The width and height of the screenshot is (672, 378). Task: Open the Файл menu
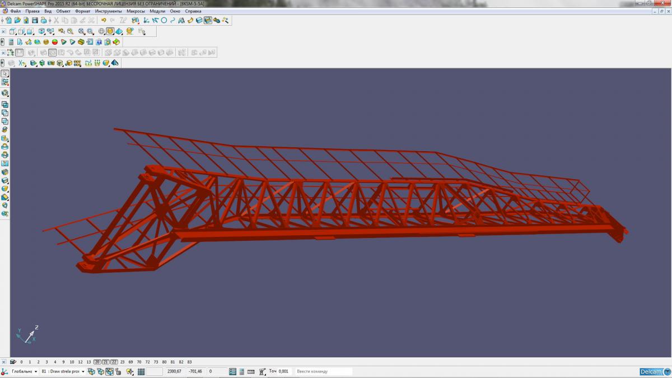pyautogui.click(x=15, y=11)
